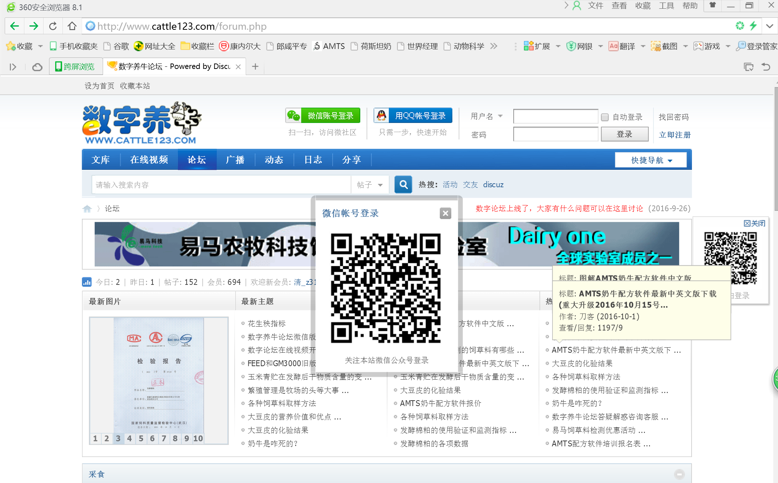The height and width of the screenshot is (483, 778).
Task: Open the 工具 menu
Action: point(667,5)
